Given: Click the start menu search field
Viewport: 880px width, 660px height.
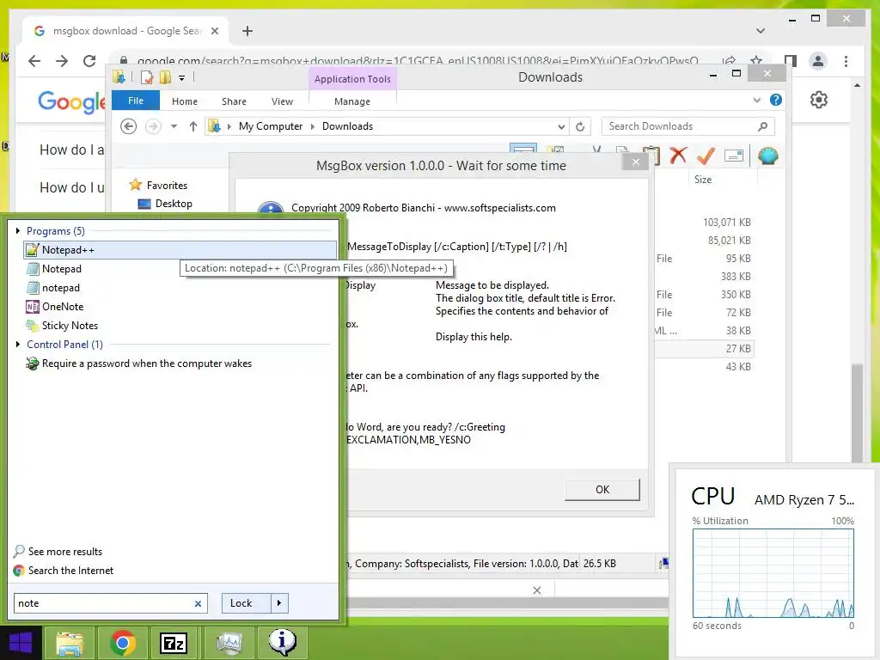Looking at the screenshot, I should click(111, 603).
